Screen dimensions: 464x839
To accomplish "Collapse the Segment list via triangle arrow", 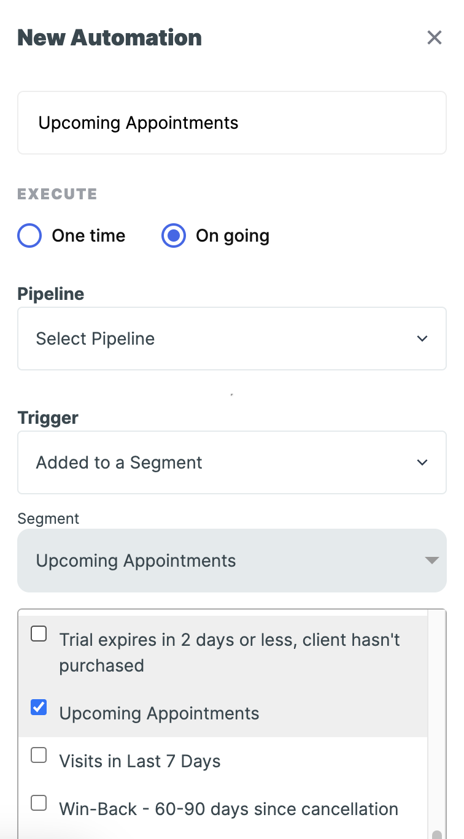I will pyautogui.click(x=432, y=561).
